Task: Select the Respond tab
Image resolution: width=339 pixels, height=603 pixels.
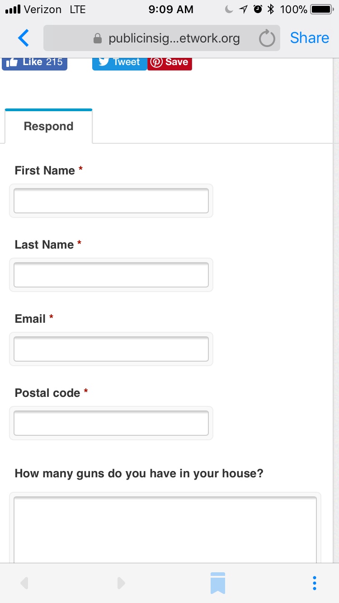Action: coord(48,127)
